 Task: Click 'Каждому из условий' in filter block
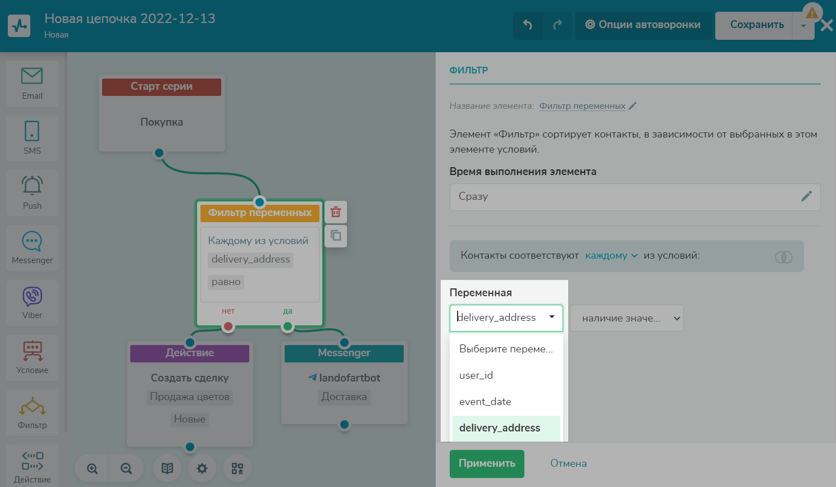258,241
